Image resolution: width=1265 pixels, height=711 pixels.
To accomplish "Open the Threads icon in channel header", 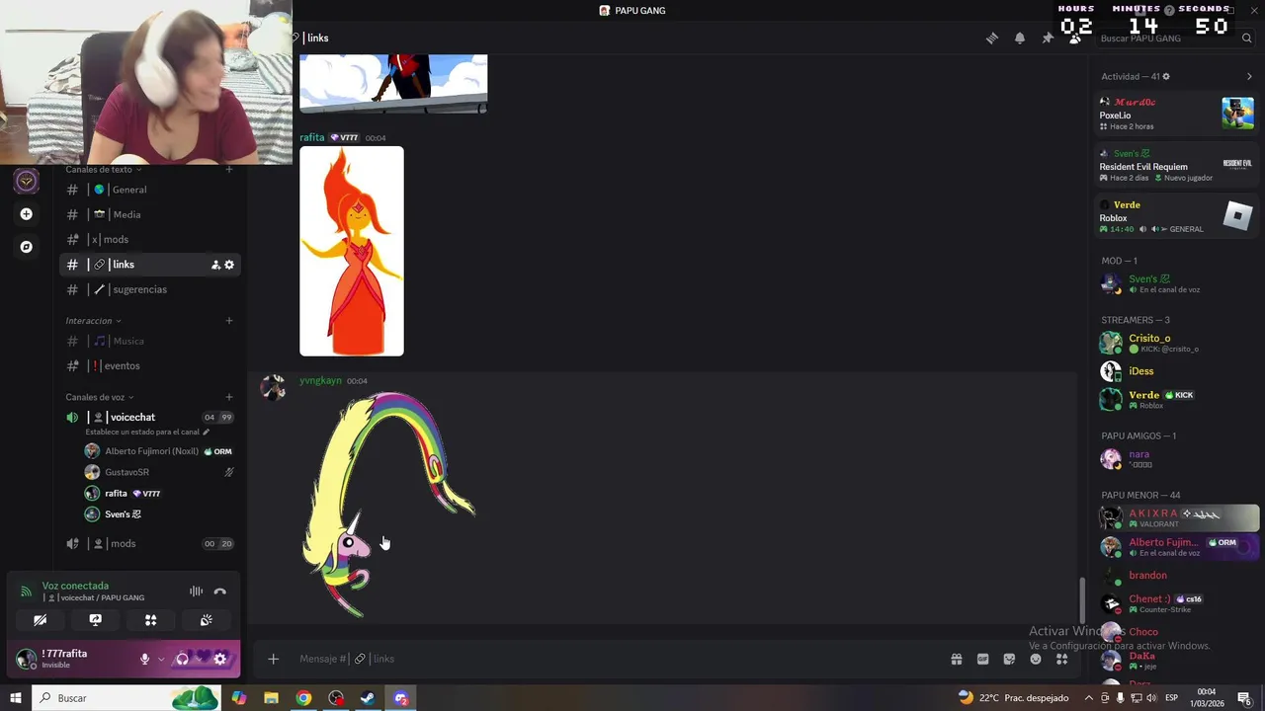I will pyautogui.click(x=992, y=38).
